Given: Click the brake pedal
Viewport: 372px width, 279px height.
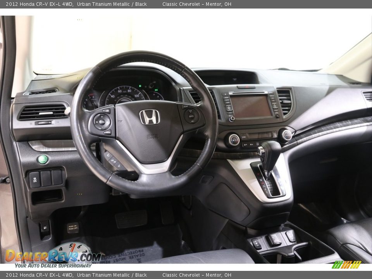Looking at the screenshot, I should (x=131, y=219).
